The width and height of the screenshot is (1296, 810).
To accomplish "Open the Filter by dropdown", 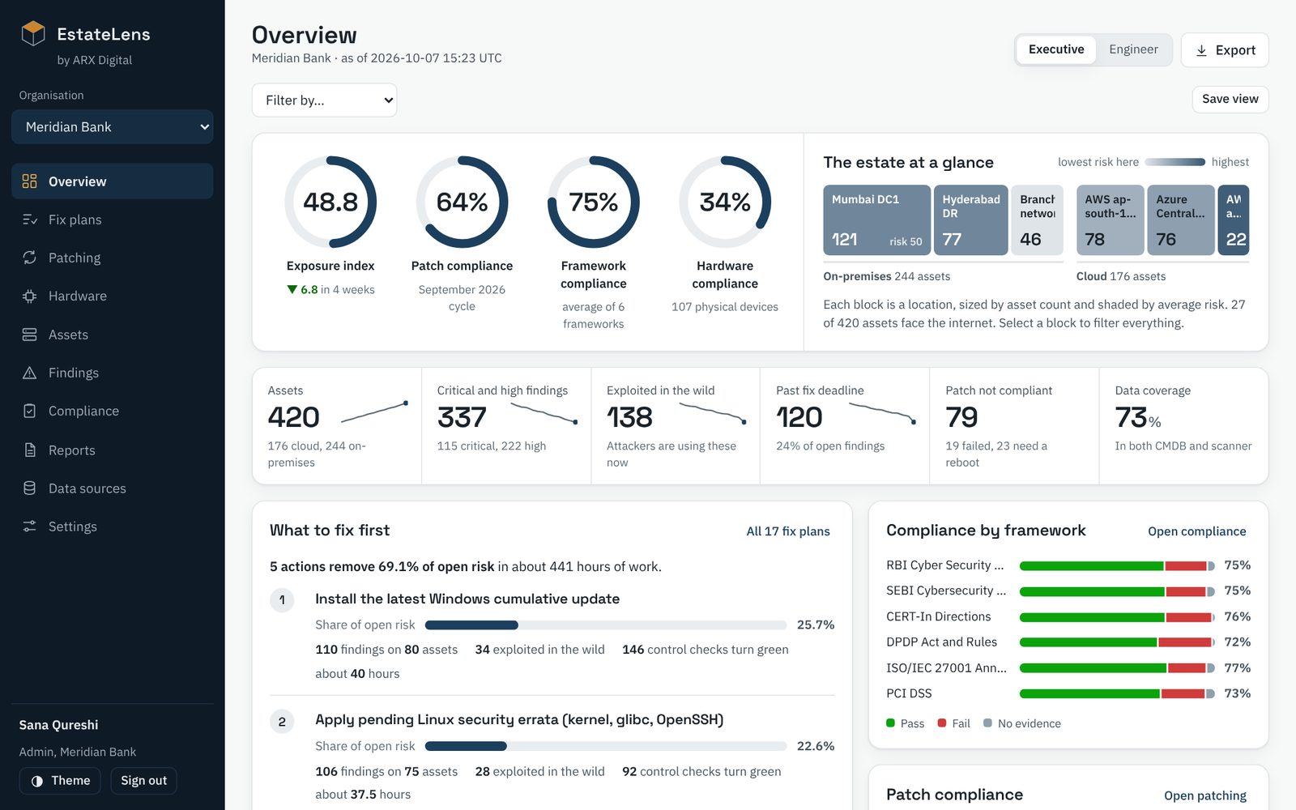I will click(324, 100).
